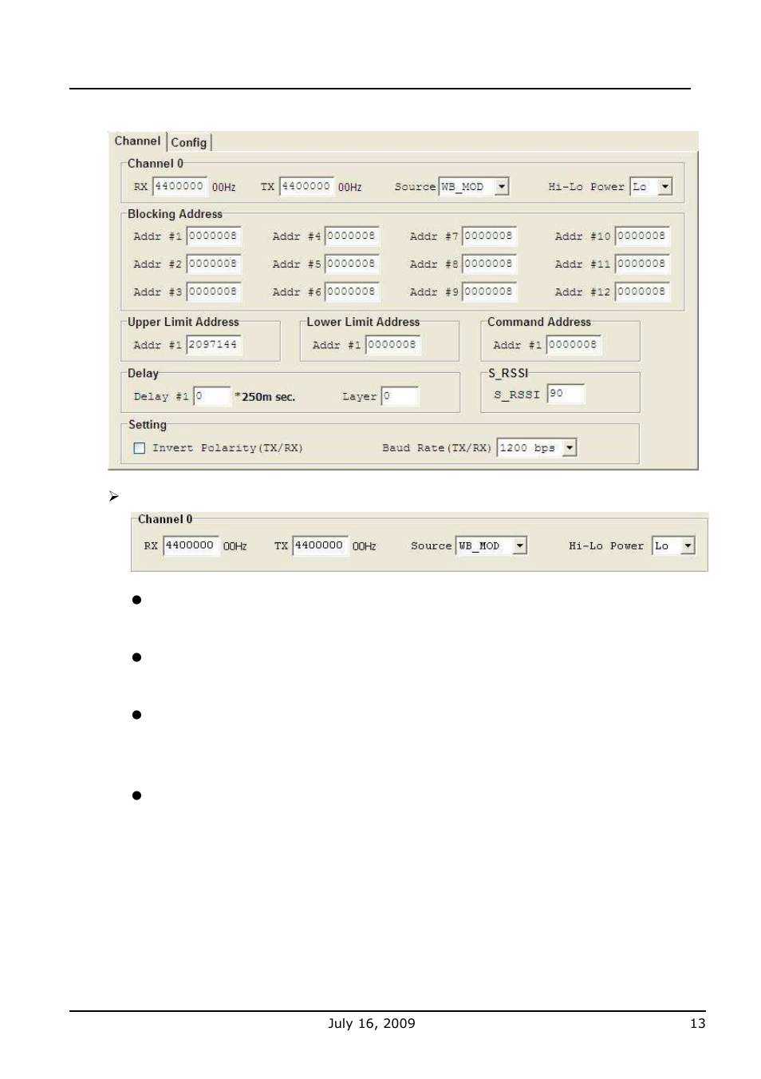This screenshot has height=1079, width=761.
Task: Click TX field in lower Channel 0 panel
Action: tap(320, 545)
